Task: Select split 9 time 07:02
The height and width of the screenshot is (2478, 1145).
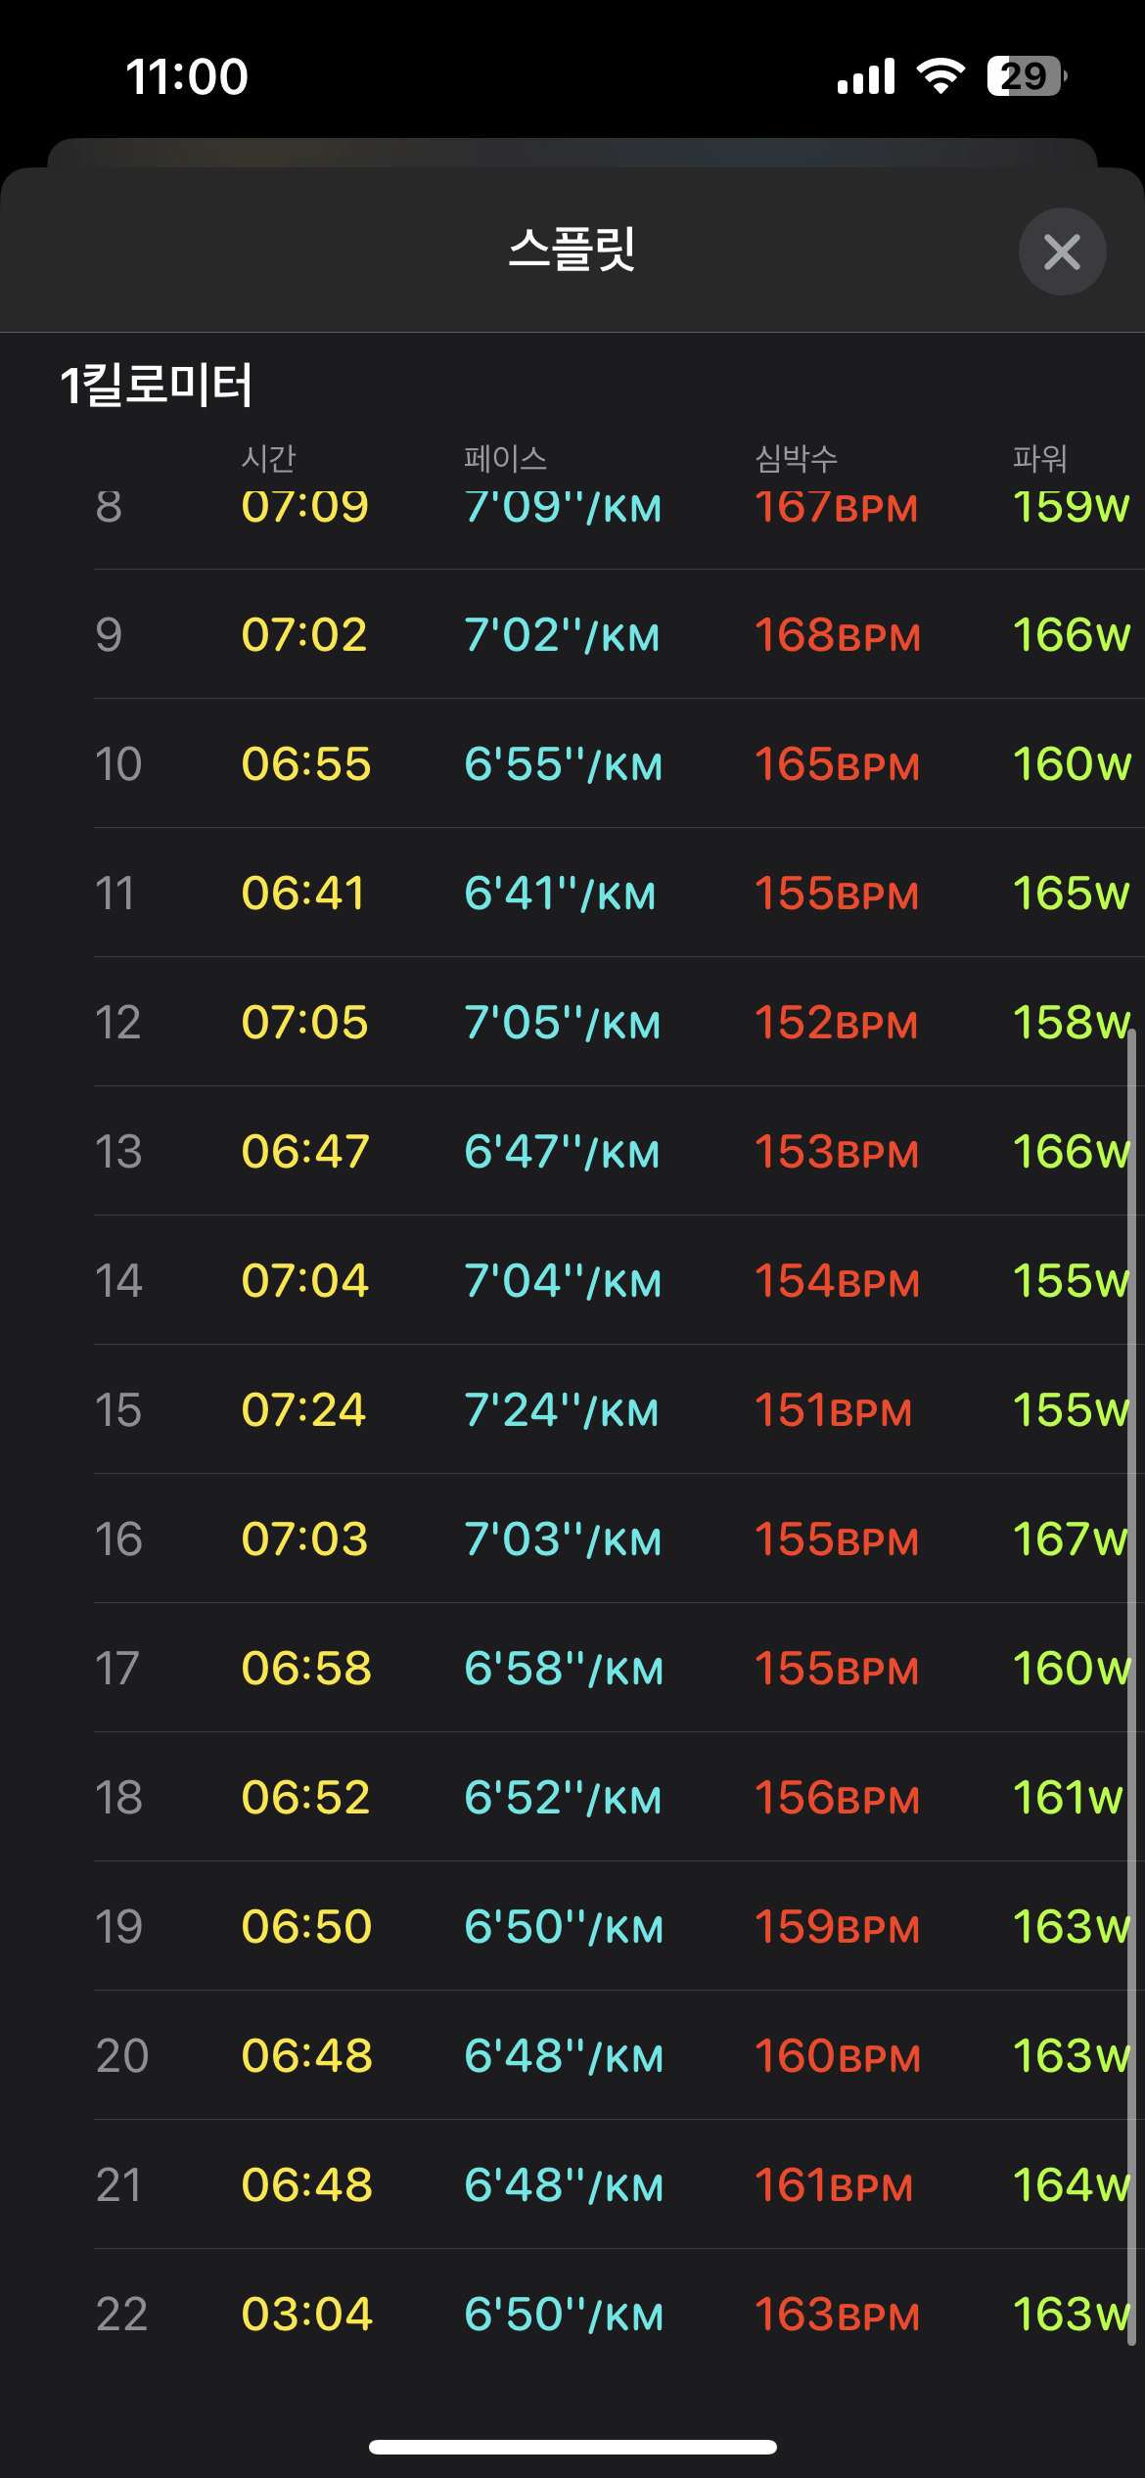Action: point(304,635)
